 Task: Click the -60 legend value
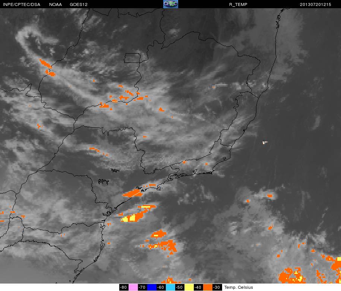coord(161,287)
